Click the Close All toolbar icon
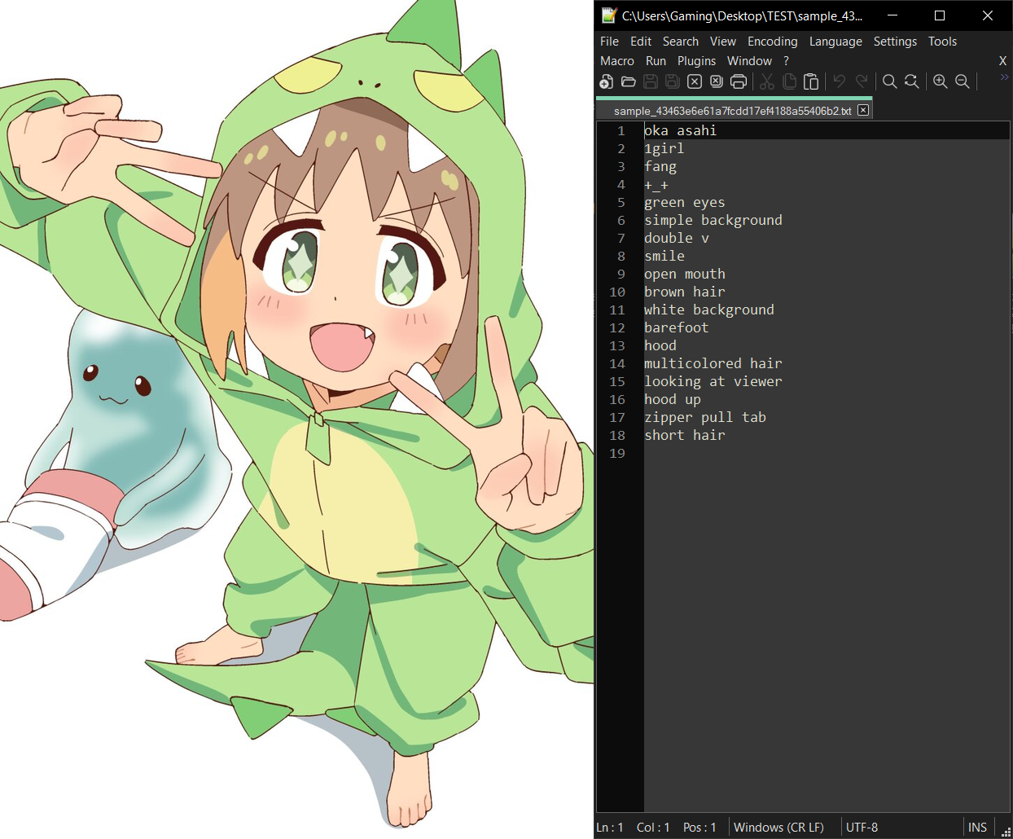 [x=717, y=81]
